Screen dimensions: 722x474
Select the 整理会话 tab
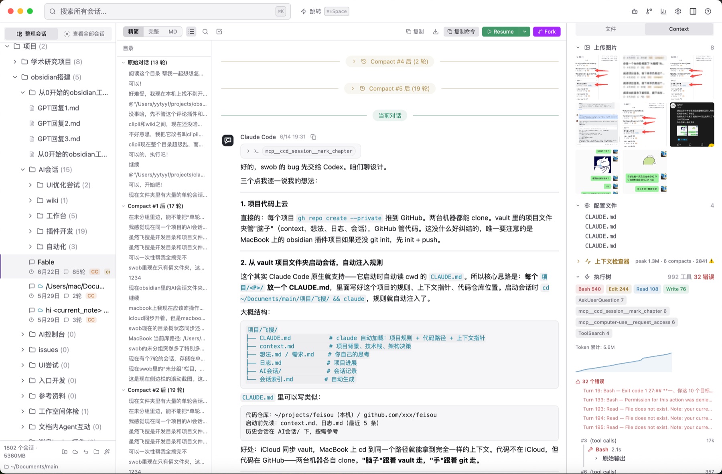(31, 34)
